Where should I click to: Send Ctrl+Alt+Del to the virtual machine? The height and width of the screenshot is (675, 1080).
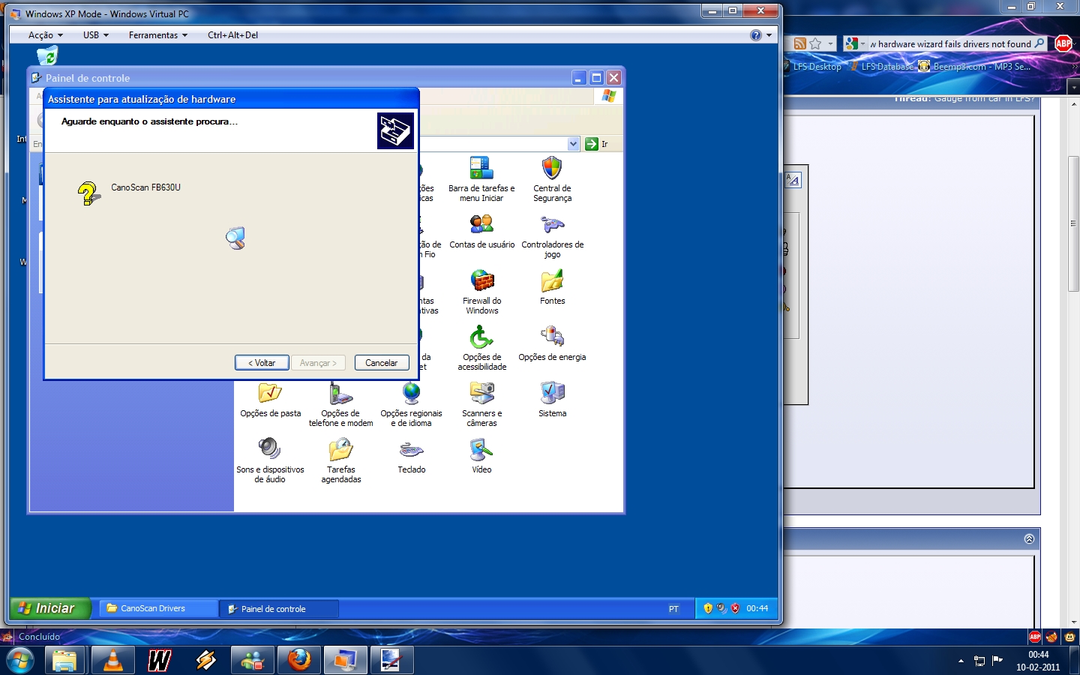232,35
